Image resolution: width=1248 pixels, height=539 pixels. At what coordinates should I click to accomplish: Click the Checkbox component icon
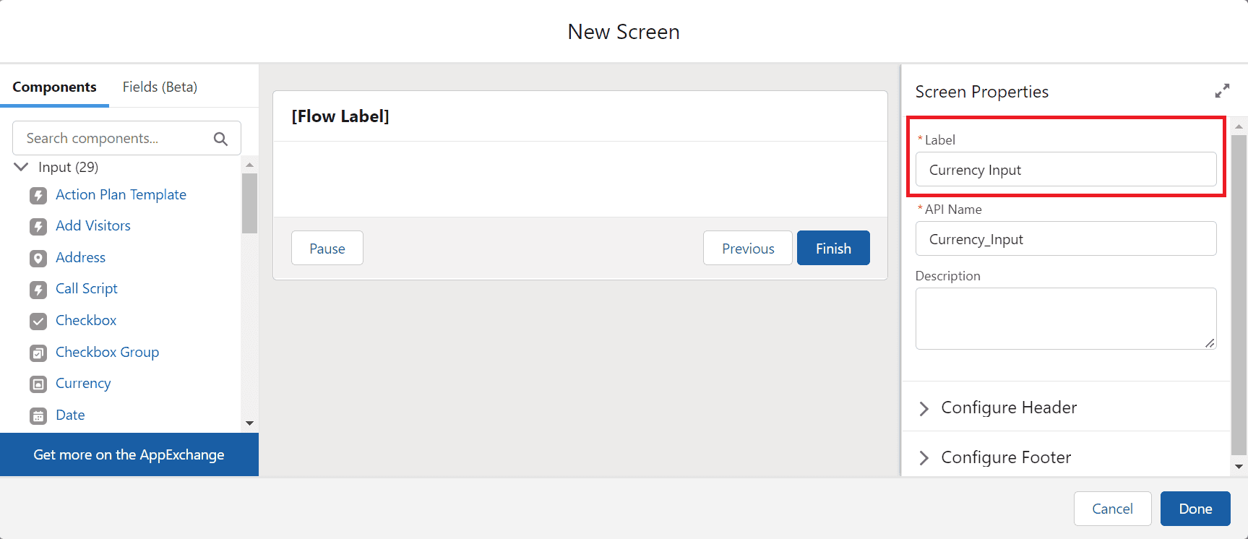pyautogui.click(x=38, y=321)
